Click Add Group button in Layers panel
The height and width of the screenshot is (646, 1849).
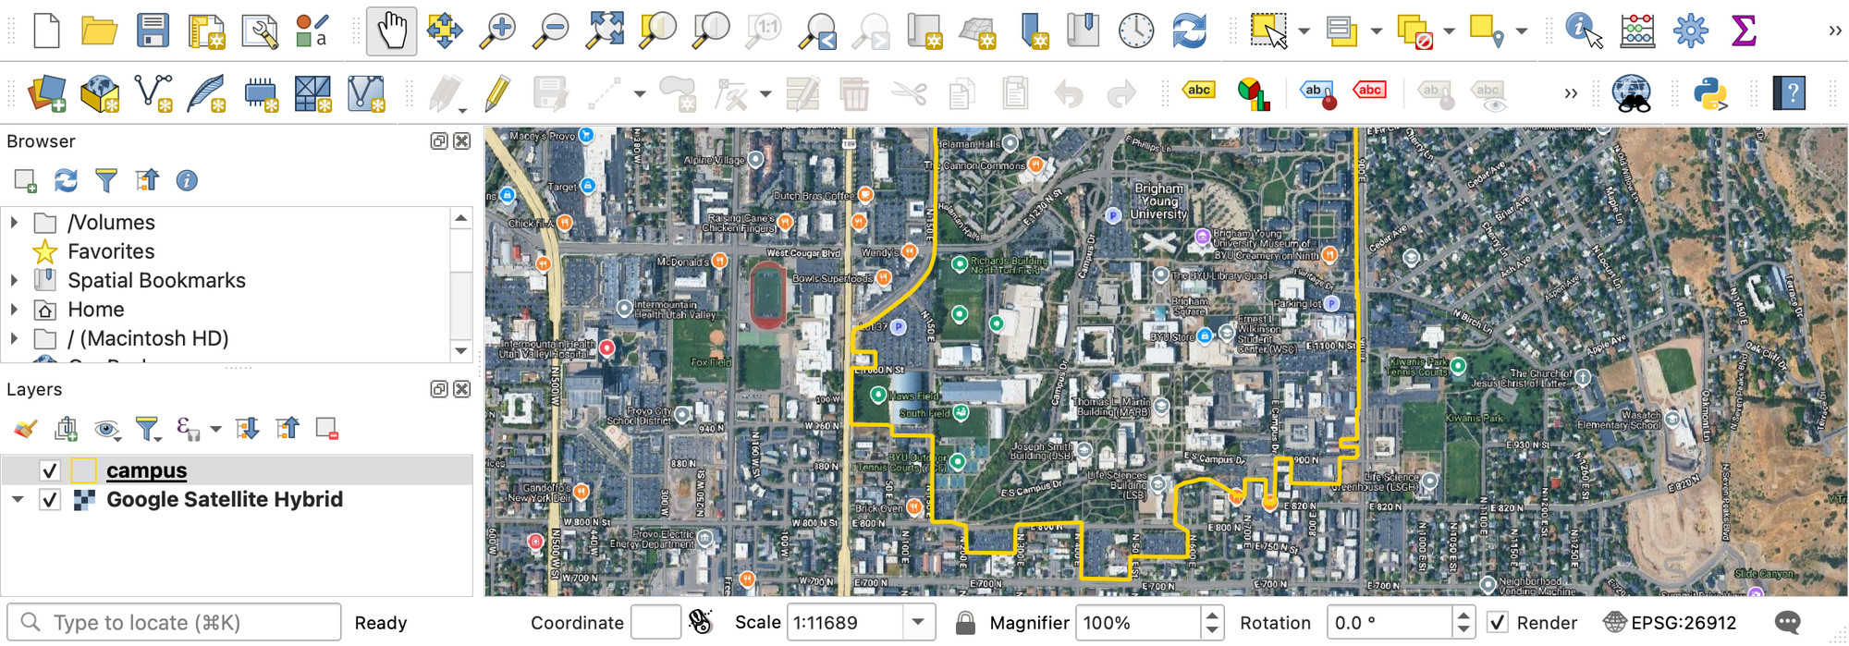point(66,429)
